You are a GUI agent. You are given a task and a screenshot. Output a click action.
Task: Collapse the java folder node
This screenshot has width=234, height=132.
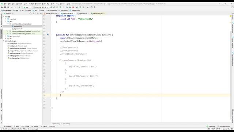[x=6, y=21]
